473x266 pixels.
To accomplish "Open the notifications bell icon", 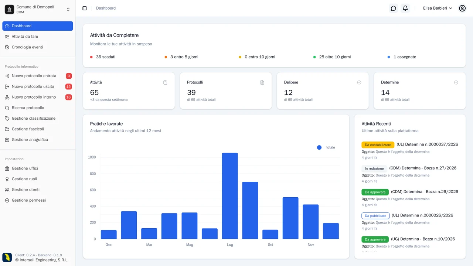I will pos(405,8).
